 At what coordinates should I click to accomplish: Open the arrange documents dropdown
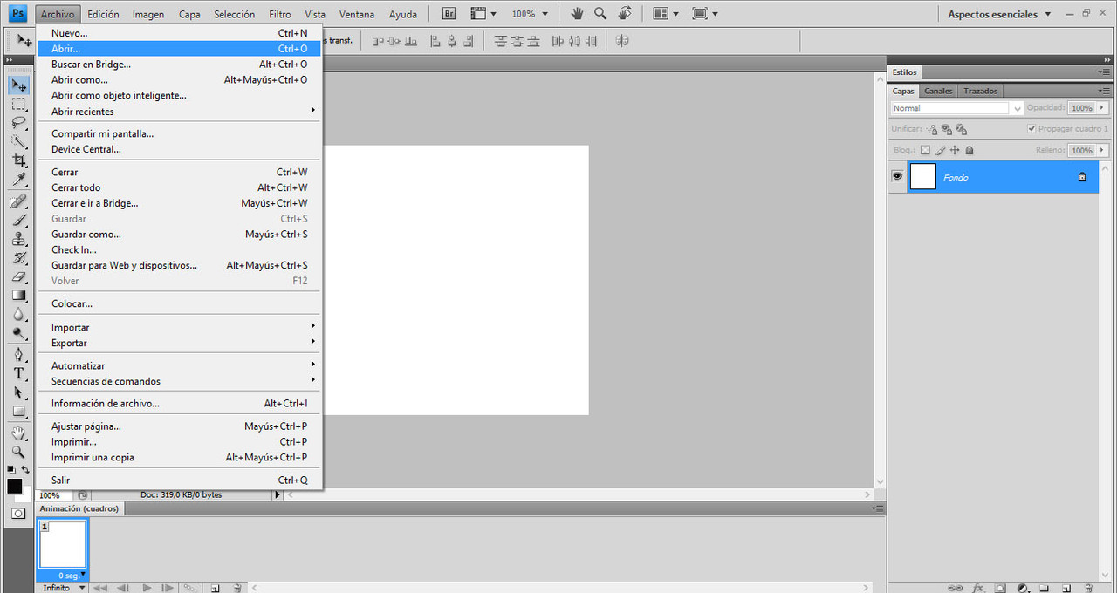[667, 14]
